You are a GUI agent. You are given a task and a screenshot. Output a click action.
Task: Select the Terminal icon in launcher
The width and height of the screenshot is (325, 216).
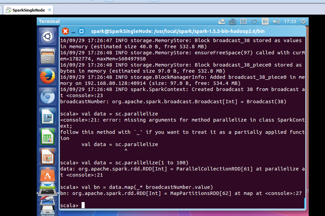48,191
